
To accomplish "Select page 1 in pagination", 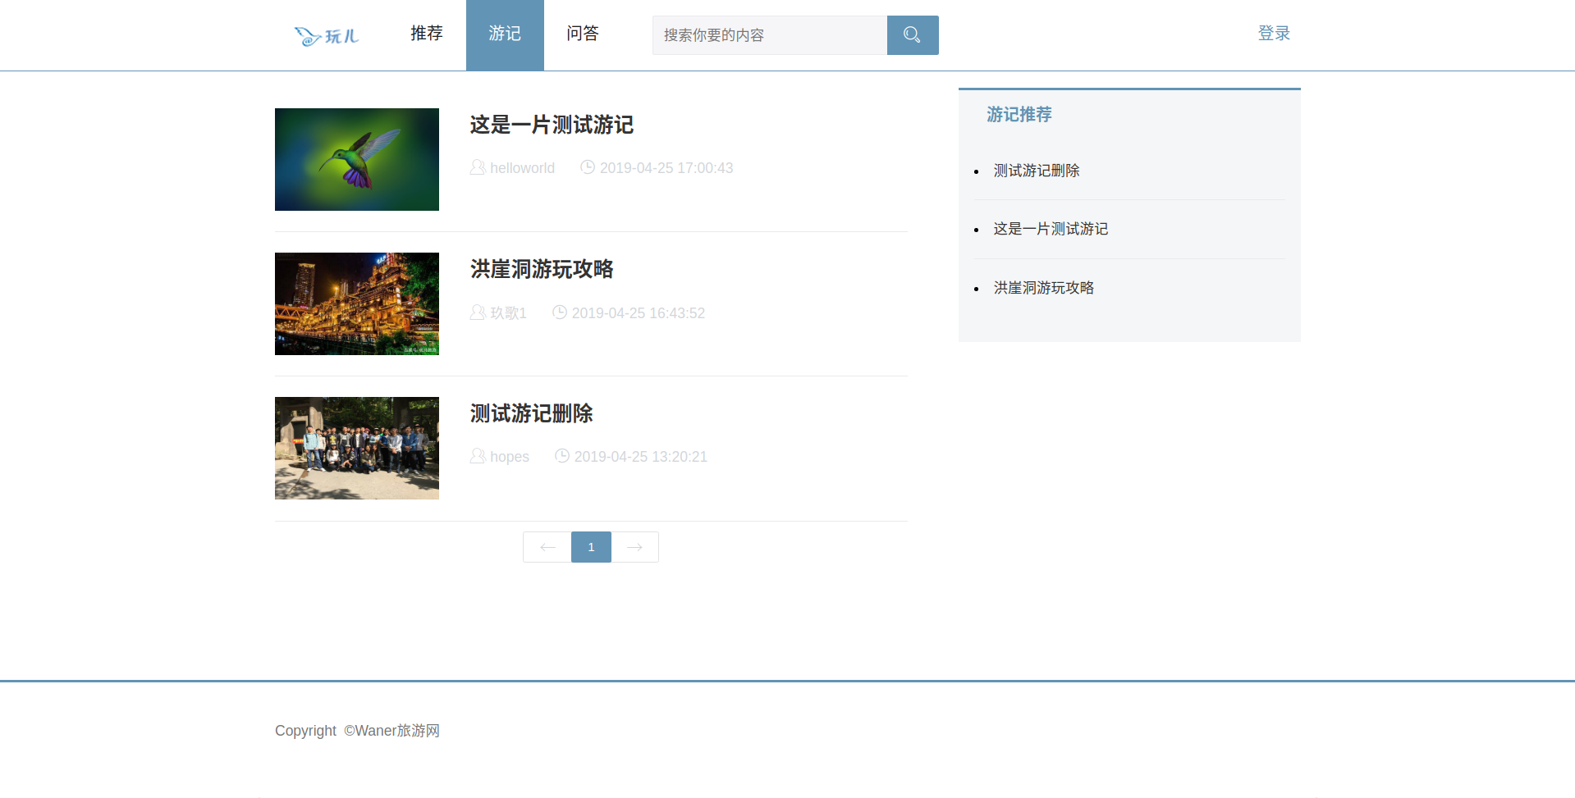I will coord(591,547).
